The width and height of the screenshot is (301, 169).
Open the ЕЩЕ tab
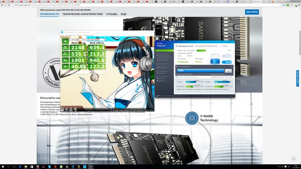click(x=124, y=14)
